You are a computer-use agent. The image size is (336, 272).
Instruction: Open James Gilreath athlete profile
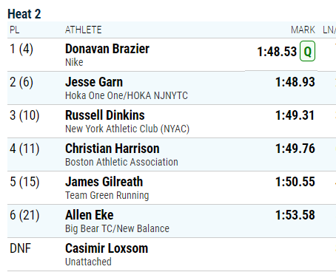click(x=104, y=182)
